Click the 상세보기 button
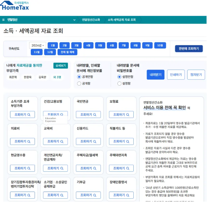The width and height of the screenshot is (207, 202). pyautogui.click(x=61, y=65)
